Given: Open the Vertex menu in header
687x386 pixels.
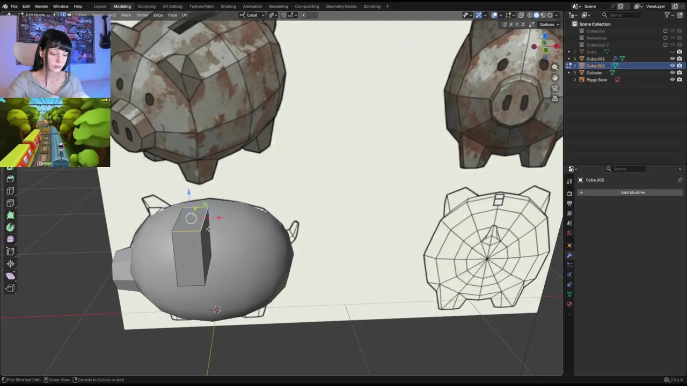Looking at the screenshot, I should [x=142, y=15].
